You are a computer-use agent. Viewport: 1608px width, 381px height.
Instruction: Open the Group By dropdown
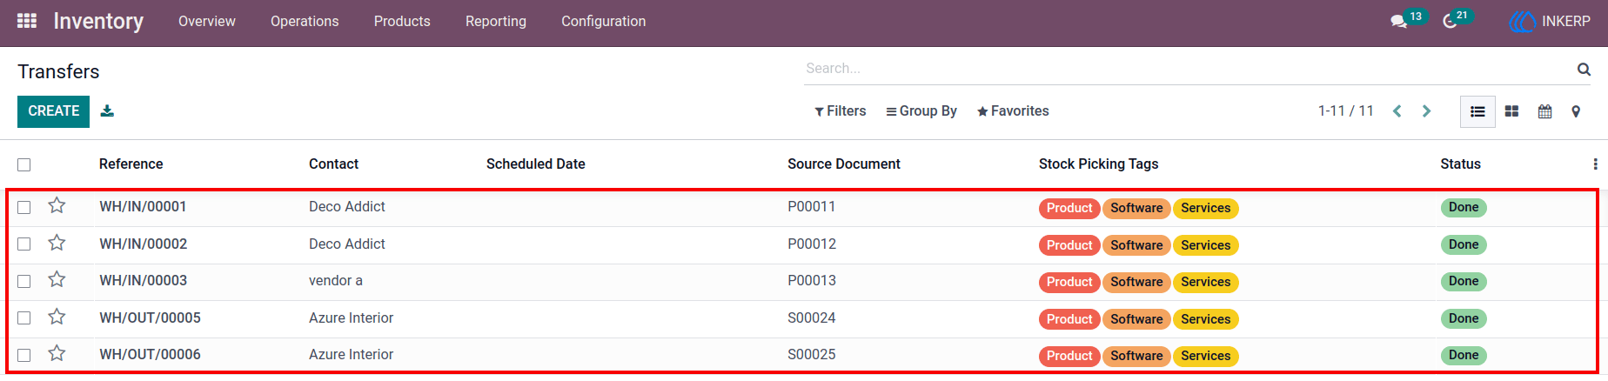(x=921, y=111)
